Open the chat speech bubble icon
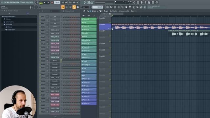 click(157, 2)
